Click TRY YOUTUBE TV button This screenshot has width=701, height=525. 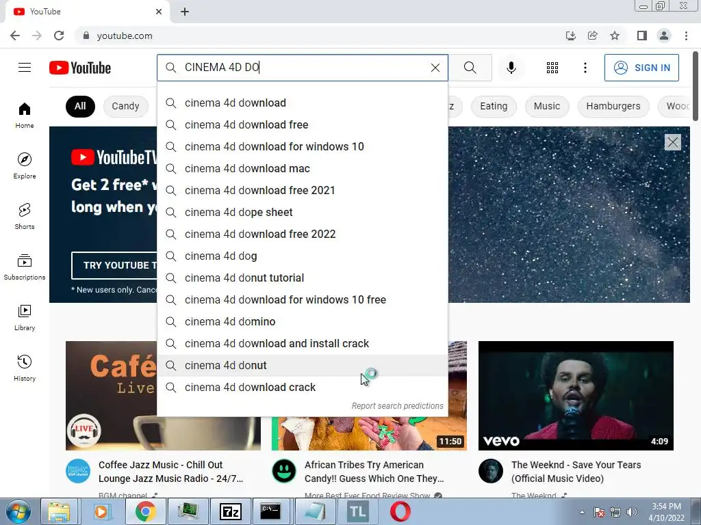tap(114, 265)
